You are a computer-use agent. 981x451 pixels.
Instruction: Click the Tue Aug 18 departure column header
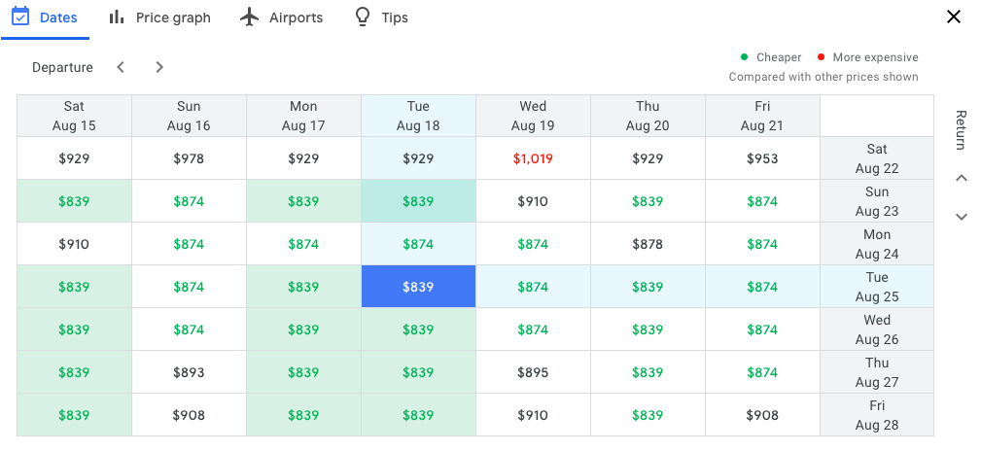point(418,116)
